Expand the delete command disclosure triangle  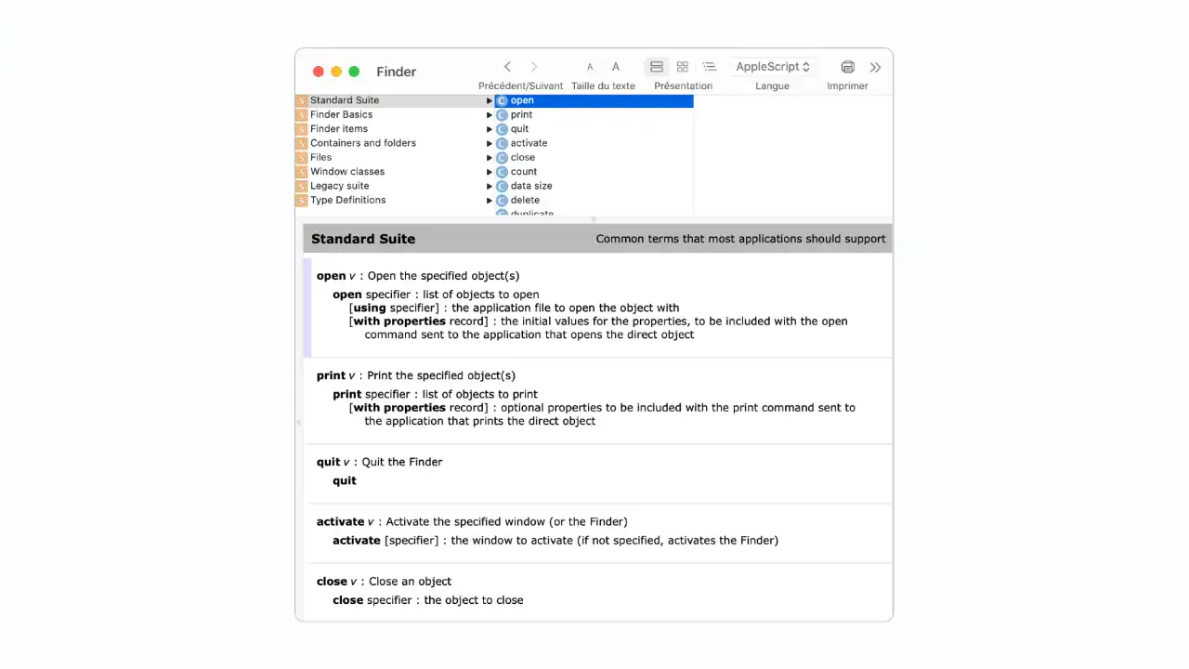click(x=490, y=201)
